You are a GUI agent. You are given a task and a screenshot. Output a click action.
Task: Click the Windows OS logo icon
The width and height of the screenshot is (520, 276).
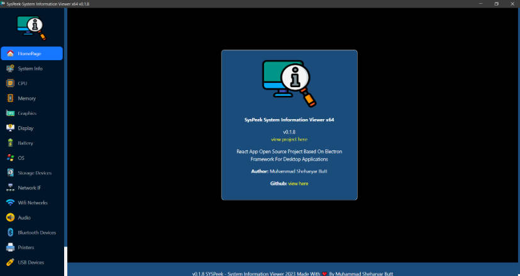pos(10,158)
